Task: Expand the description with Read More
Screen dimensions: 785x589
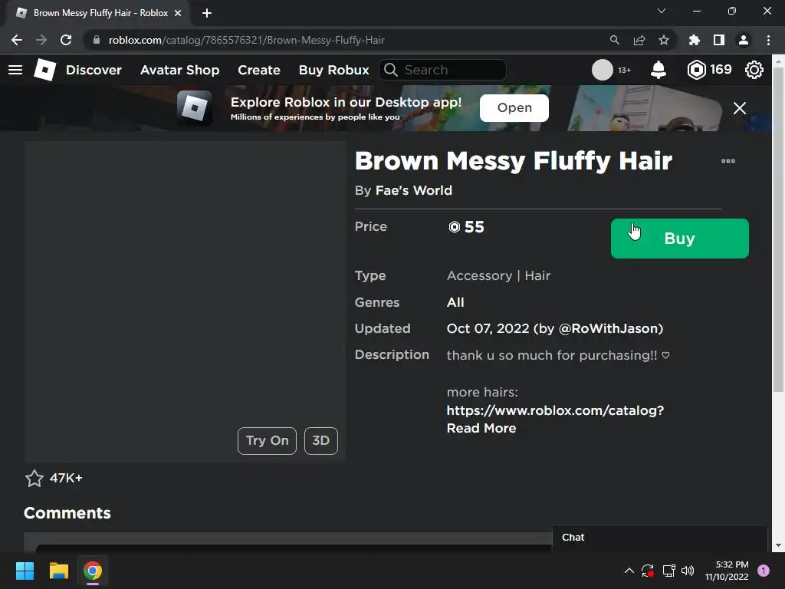Action: point(481,428)
